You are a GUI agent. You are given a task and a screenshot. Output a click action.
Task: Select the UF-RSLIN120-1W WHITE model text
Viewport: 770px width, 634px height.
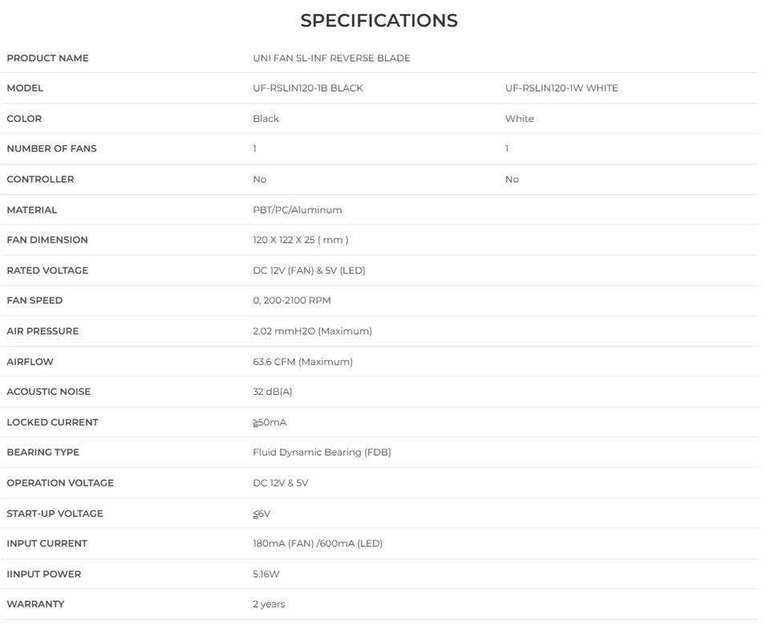[561, 88]
